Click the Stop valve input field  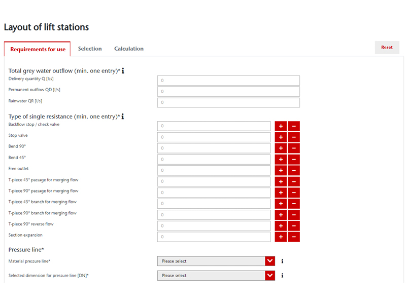[x=214, y=137]
